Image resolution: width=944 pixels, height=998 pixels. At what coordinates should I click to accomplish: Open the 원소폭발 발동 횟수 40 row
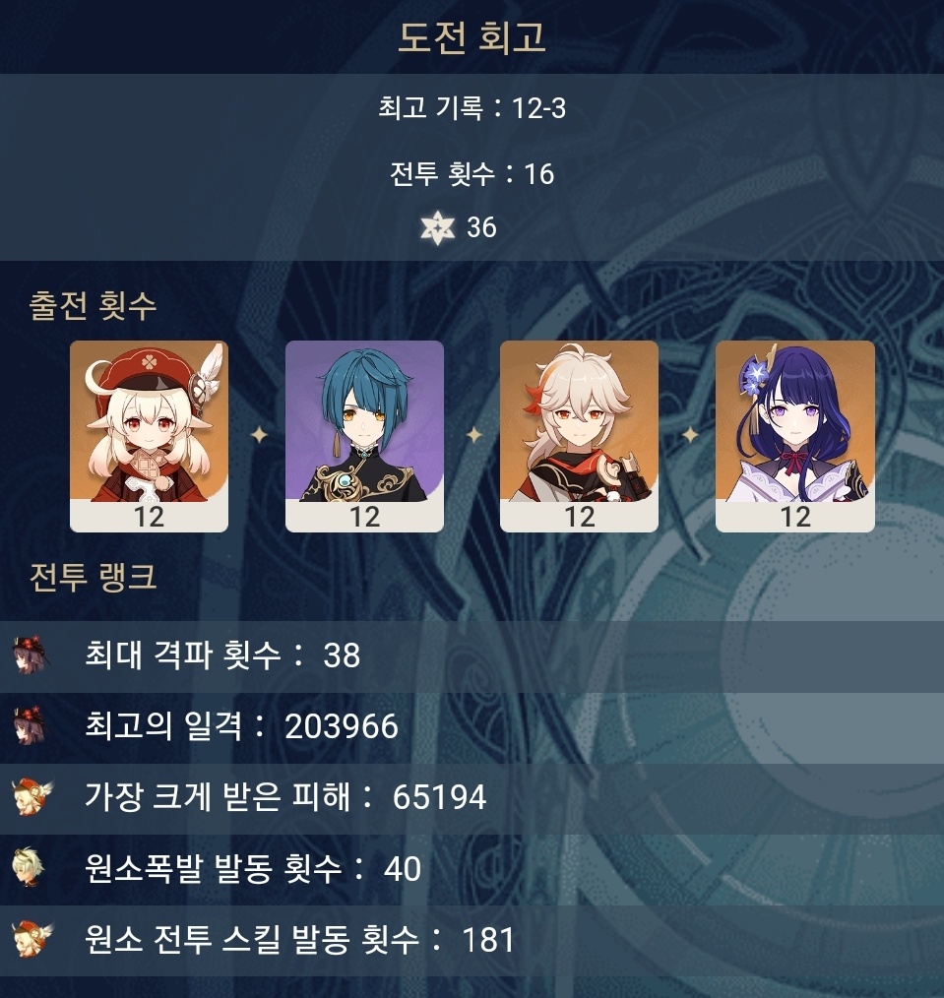(472, 869)
